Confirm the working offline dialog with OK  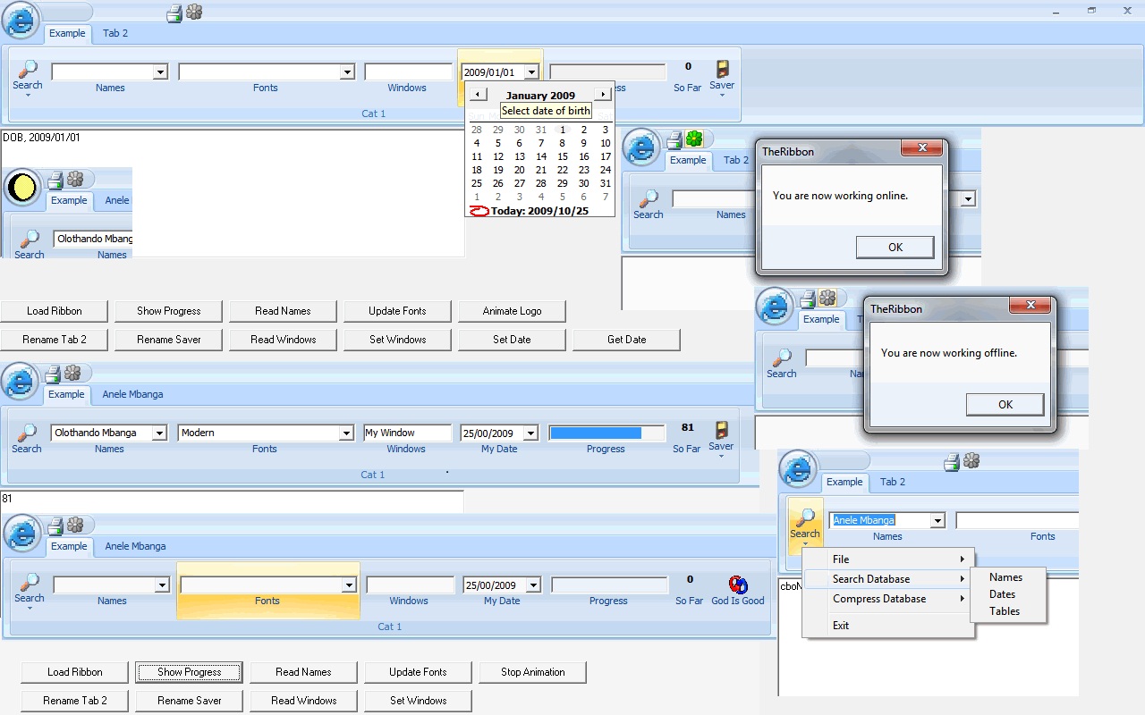(x=1005, y=405)
